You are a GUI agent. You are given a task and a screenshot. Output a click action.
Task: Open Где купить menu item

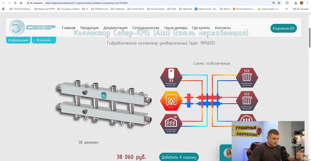[x=201, y=28]
